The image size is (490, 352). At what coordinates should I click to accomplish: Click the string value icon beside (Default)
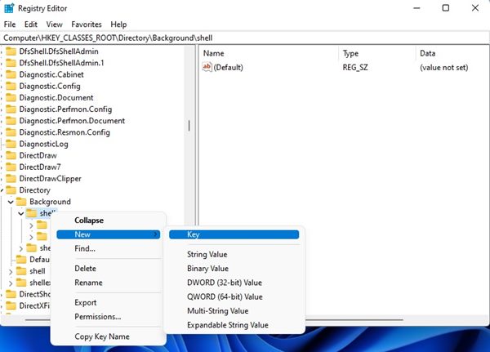[x=207, y=67]
